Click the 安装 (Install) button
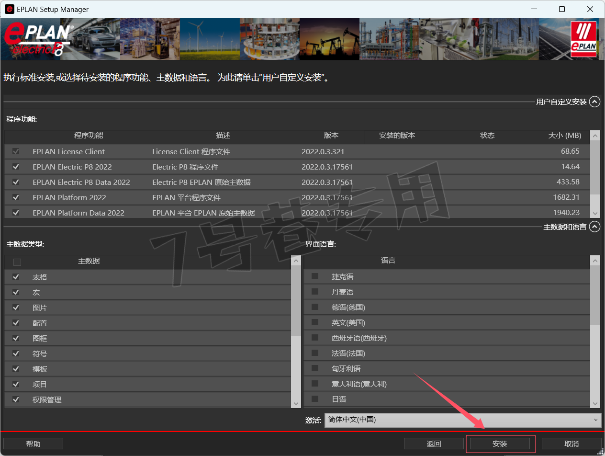The height and width of the screenshot is (456, 605). tap(500, 444)
